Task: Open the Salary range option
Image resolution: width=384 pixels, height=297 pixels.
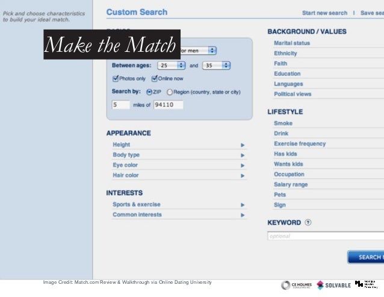Action: [291, 184]
